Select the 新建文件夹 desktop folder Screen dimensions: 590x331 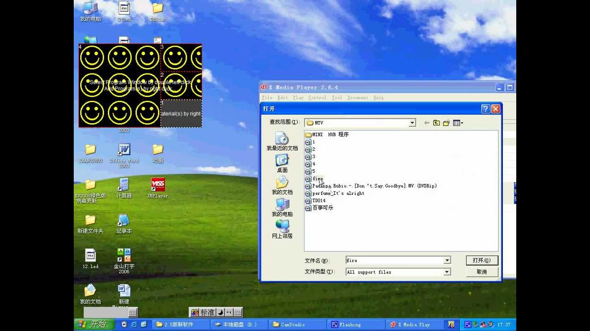click(x=90, y=224)
